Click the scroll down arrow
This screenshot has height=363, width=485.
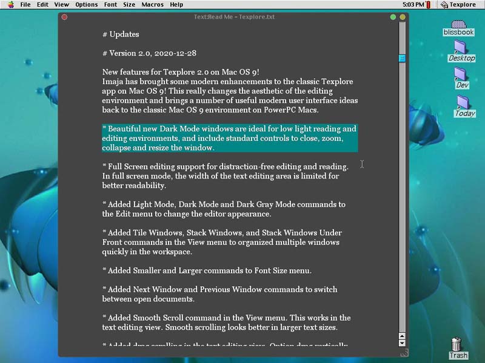402,343
